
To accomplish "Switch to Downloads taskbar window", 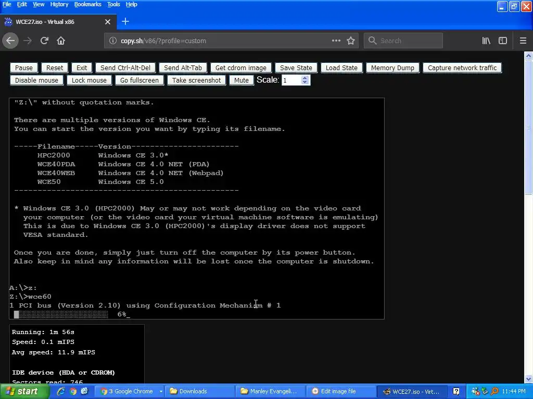I will (200, 391).
